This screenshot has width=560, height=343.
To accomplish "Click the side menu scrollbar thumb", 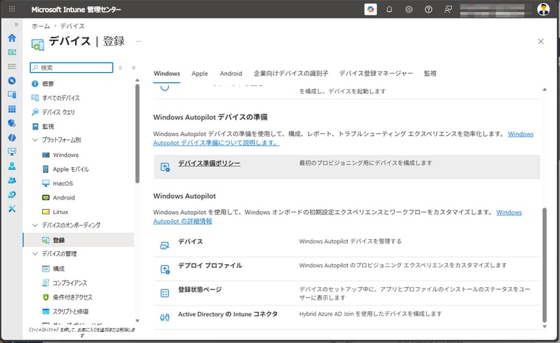I will (x=137, y=134).
